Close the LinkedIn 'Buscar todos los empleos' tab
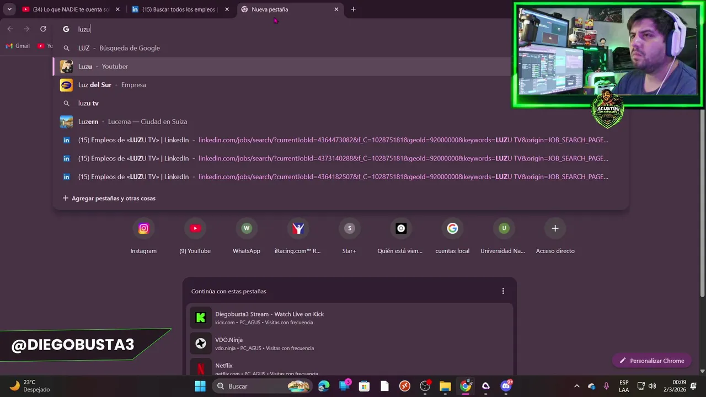Screen dimensions: 706x397 (227, 9)
